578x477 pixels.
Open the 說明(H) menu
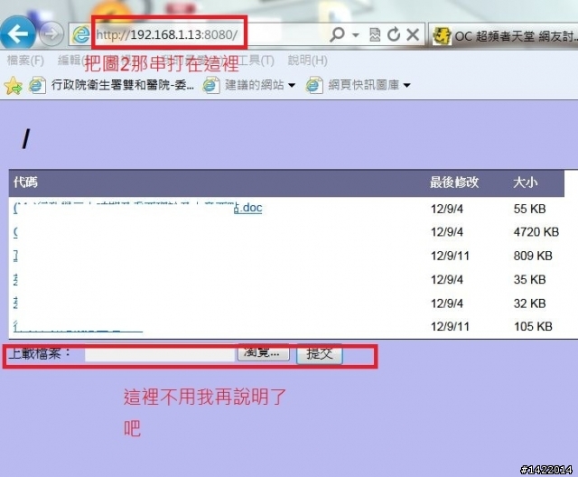tap(307, 61)
